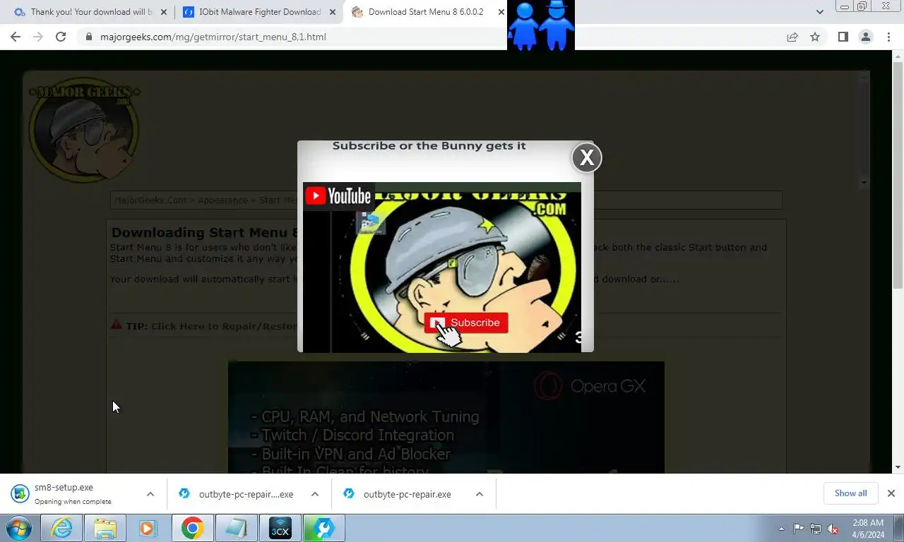Open the notepad-like taskbar application

236,528
